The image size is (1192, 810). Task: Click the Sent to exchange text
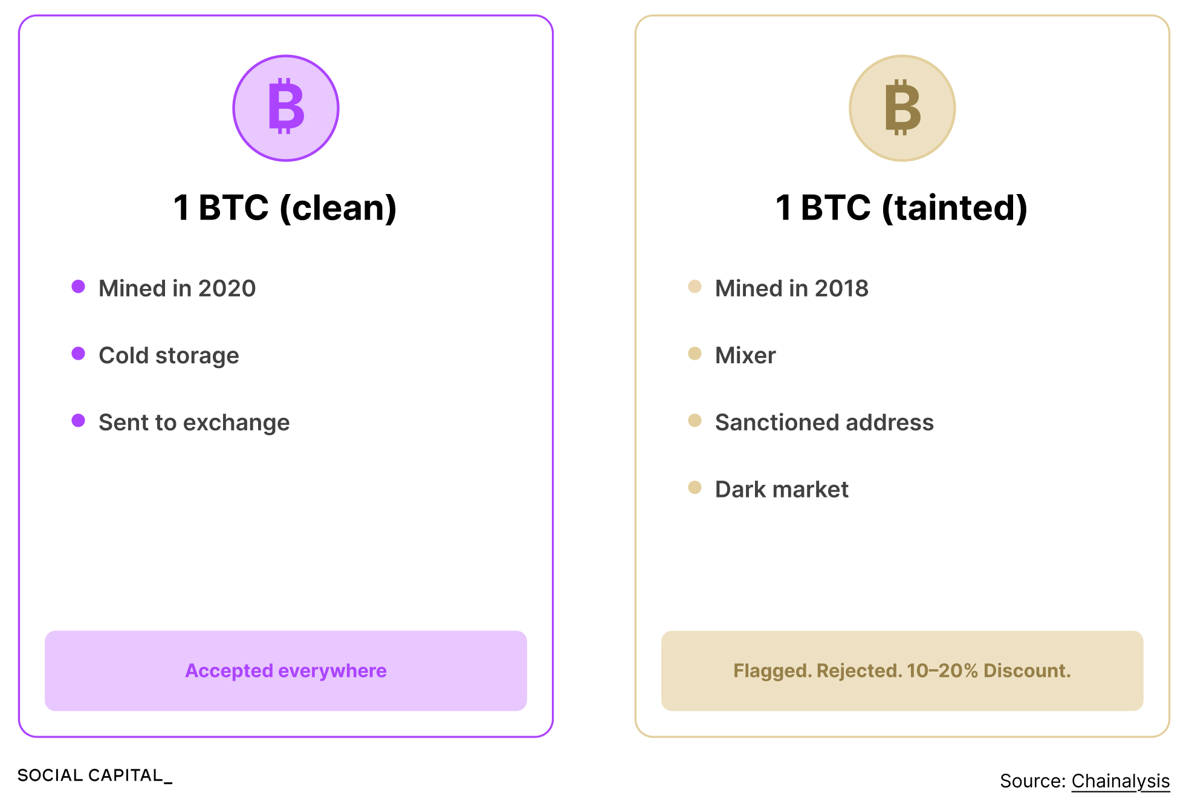[x=194, y=423]
